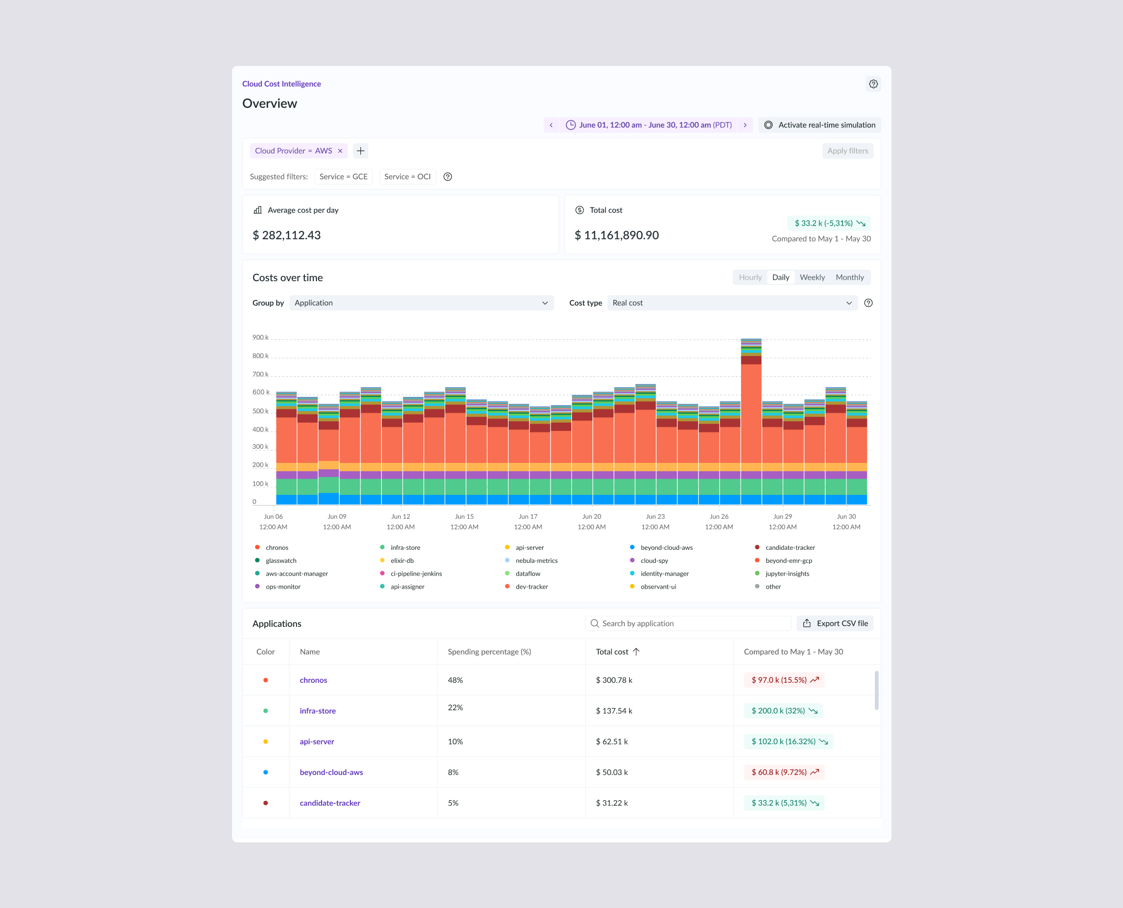Click the $ 60.8 k (9.72%) badge
Image resolution: width=1123 pixels, height=908 pixels.
[x=784, y=772]
